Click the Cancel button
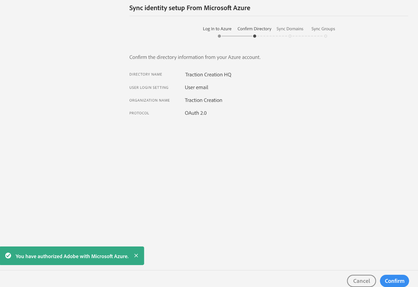 tap(361, 281)
